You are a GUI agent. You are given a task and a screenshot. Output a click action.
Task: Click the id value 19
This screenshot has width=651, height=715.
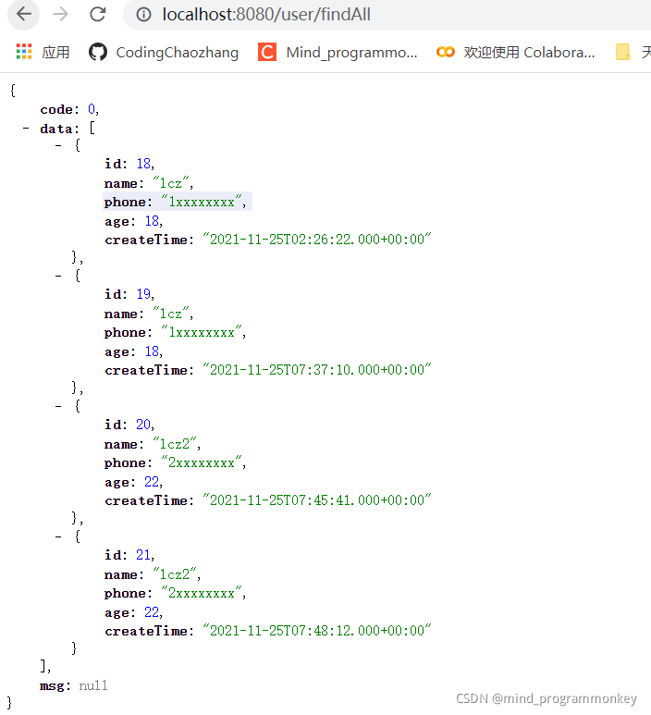[x=143, y=293]
